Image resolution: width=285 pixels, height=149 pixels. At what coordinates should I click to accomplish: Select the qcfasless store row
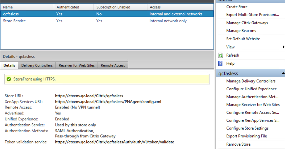click(11, 14)
